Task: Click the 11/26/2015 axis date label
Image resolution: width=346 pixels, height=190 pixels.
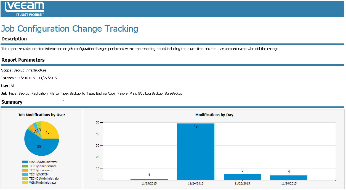Action: click(289, 183)
